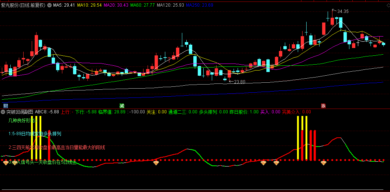The height and width of the screenshot is (192, 390).
Task: Select the magenta 买入: 0.00 value
Action: (270, 112)
